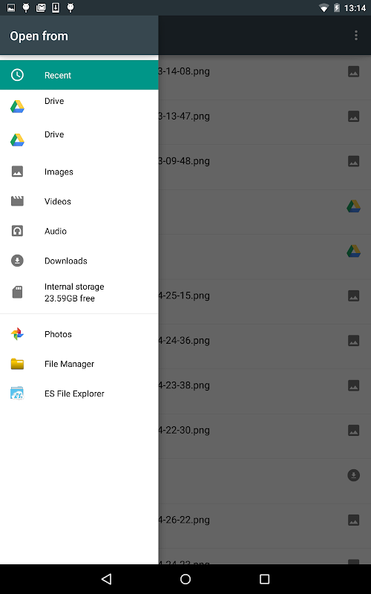Image resolution: width=371 pixels, height=594 pixels.
Task: Open File Manager folder icon
Action: tap(17, 364)
